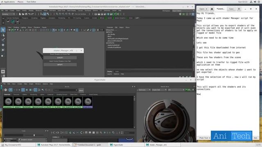
Task: Click Show button in Hypershade browser
Action: [x=81, y=90]
